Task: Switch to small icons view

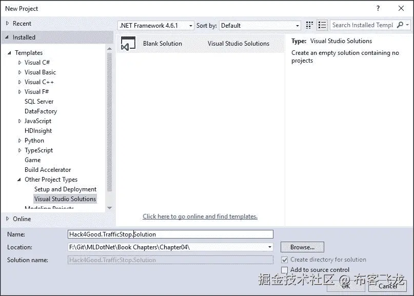Action: click(309, 25)
